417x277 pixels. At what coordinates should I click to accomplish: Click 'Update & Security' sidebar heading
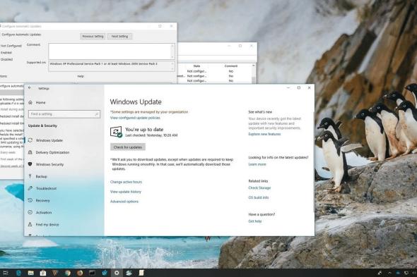[x=42, y=125]
